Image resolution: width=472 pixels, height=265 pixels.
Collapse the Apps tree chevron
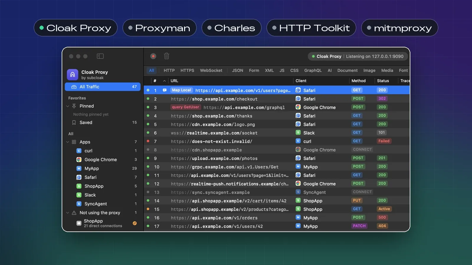[x=68, y=142]
